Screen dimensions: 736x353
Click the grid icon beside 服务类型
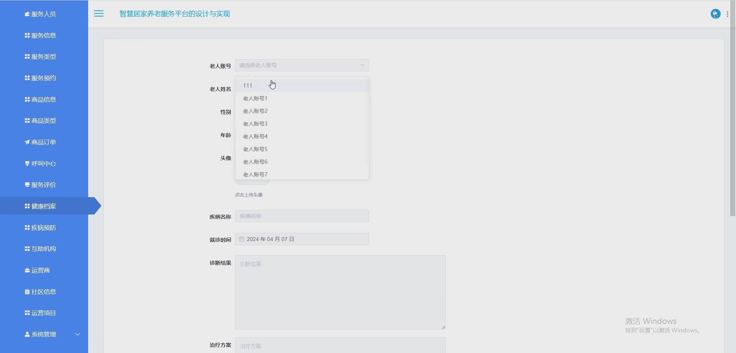(27, 56)
